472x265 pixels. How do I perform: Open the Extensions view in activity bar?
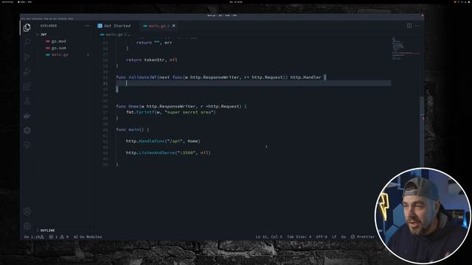coord(27,87)
